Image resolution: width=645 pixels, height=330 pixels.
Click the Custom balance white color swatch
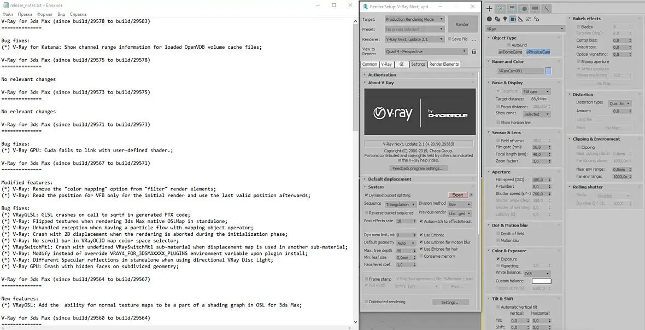point(541,281)
